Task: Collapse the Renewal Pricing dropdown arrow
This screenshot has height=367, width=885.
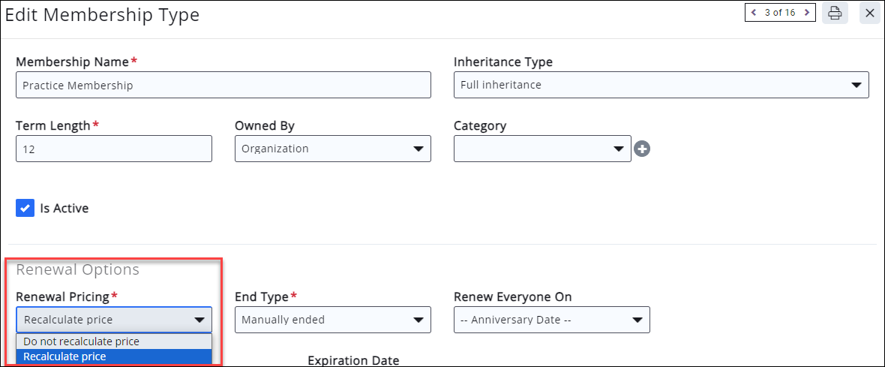Action: tap(199, 320)
